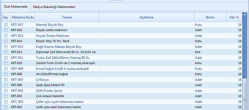Toggle checkbox for KRT-009 row
Viewport: 249px width, 110px height.
[x=6, y=69]
